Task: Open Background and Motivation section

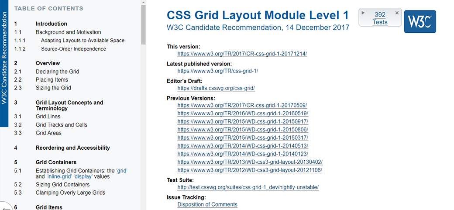Action: pos(68,32)
